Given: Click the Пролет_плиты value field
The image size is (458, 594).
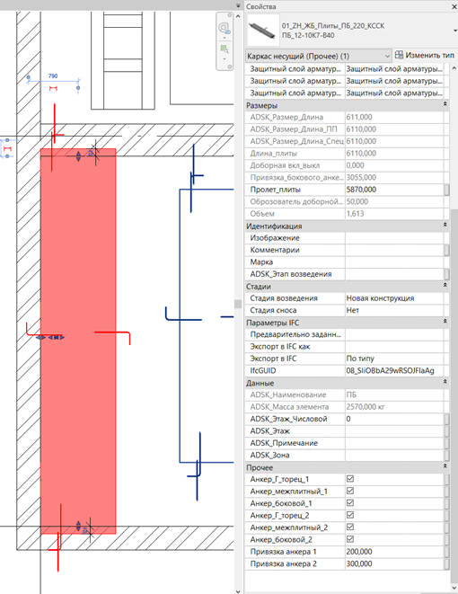Looking at the screenshot, I should tap(394, 190).
